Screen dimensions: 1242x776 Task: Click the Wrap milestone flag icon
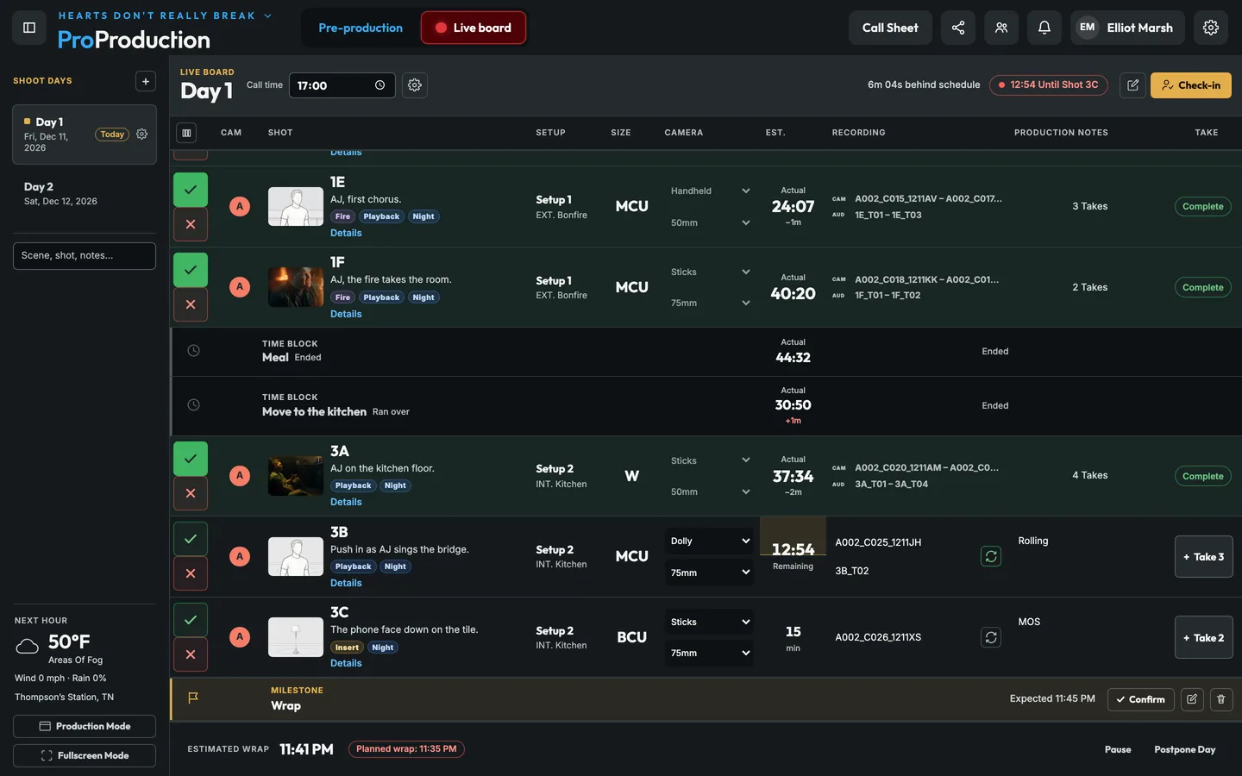[193, 698]
